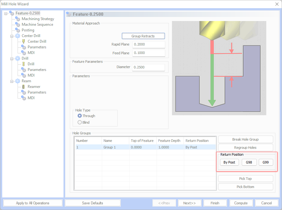Click the Diameter value field

[x=148, y=67]
